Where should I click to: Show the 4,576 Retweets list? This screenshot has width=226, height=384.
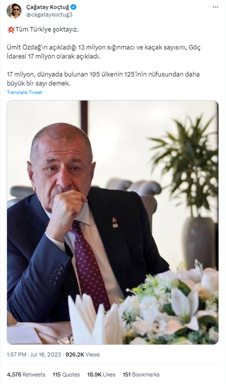[26, 374]
